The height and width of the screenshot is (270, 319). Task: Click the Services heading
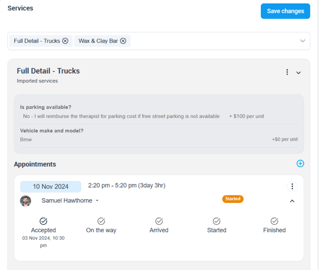coord(20,8)
